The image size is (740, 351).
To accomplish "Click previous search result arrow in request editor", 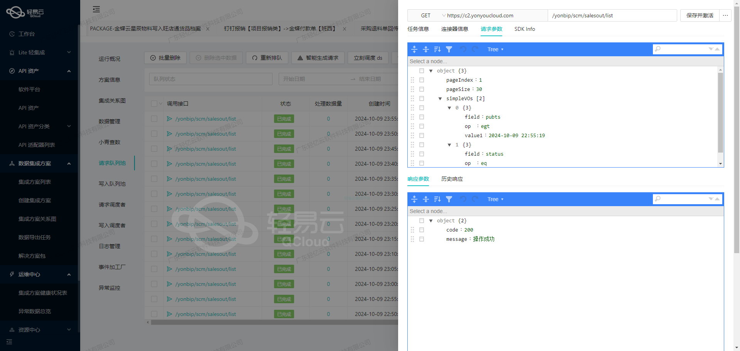I will pyautogui.click(x=717, y=49).
